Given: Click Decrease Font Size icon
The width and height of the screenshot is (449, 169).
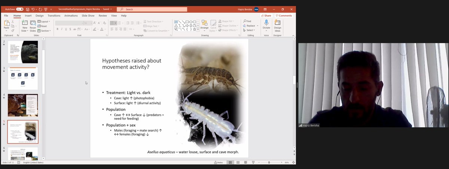Looking at the screenshot, I should click(99, 23).
